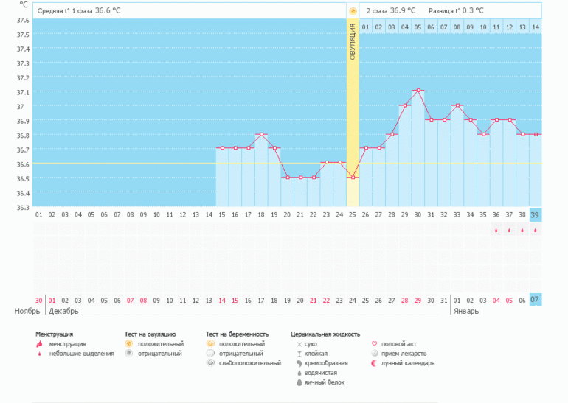The image size is (568, 403).
Task: Click the lunar calendar moon icon
Action: pos(374,363)
